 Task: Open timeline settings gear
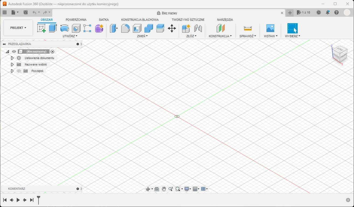[348, 200]
